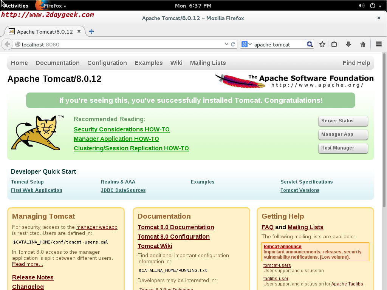Select the Documentation navigation item
This screenshot has height=290, width=387.
(57, 63)
